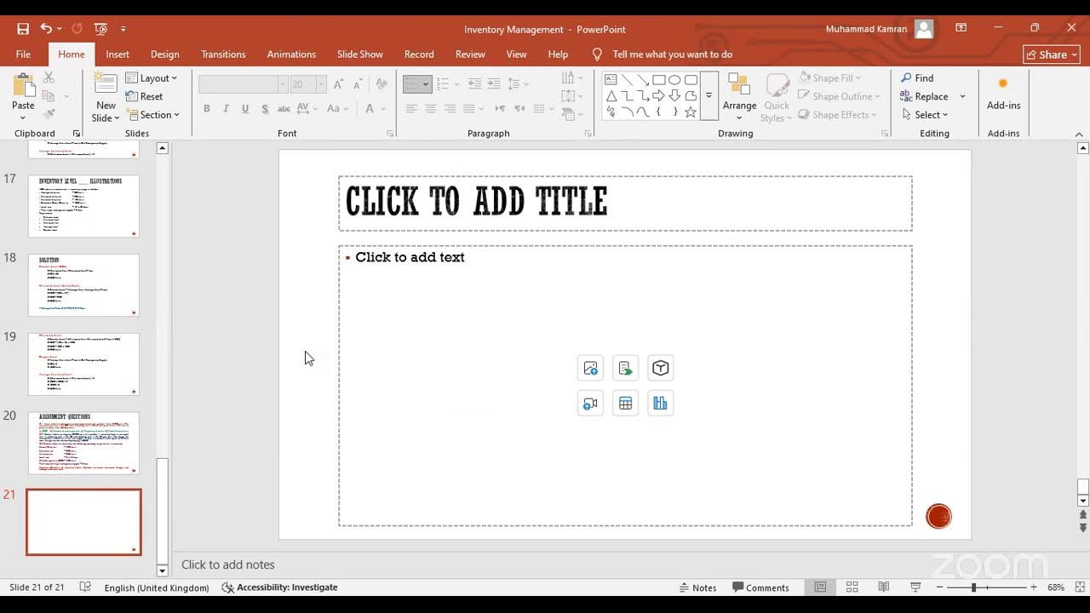
Task: Start slideshow from beginning in quick access toolbar
Action: [x=100, y=28]
